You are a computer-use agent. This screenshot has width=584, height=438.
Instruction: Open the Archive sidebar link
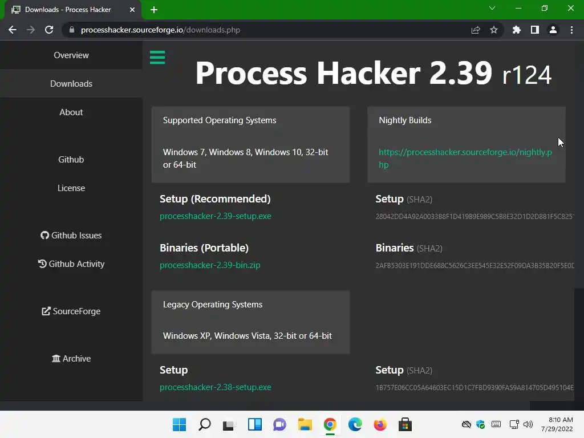click(71, 358)
